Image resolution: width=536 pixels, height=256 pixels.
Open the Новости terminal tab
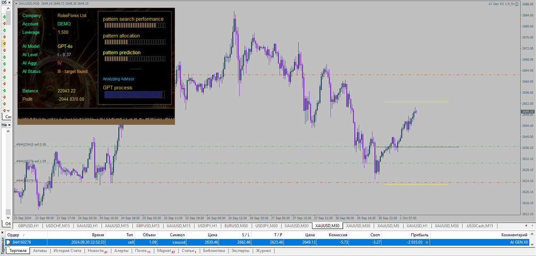97,251
